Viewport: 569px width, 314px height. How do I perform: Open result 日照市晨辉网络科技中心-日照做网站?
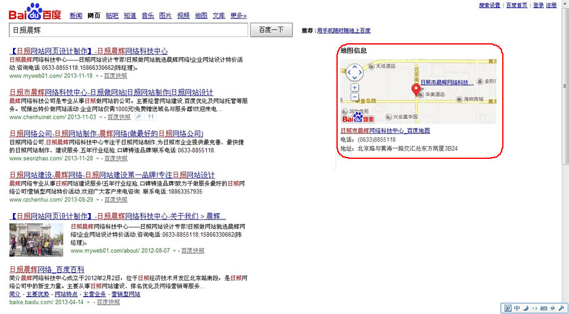pyautogui.click(x=111, y=92)
